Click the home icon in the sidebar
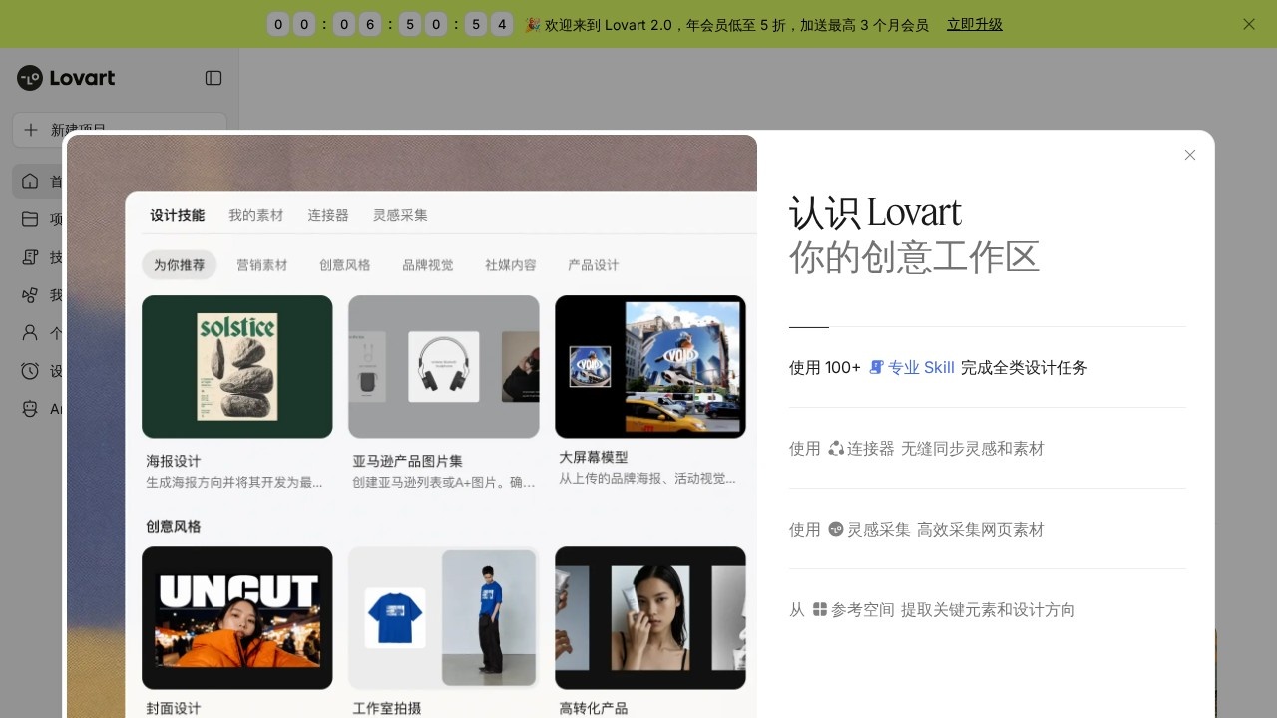 pos(30,181)
